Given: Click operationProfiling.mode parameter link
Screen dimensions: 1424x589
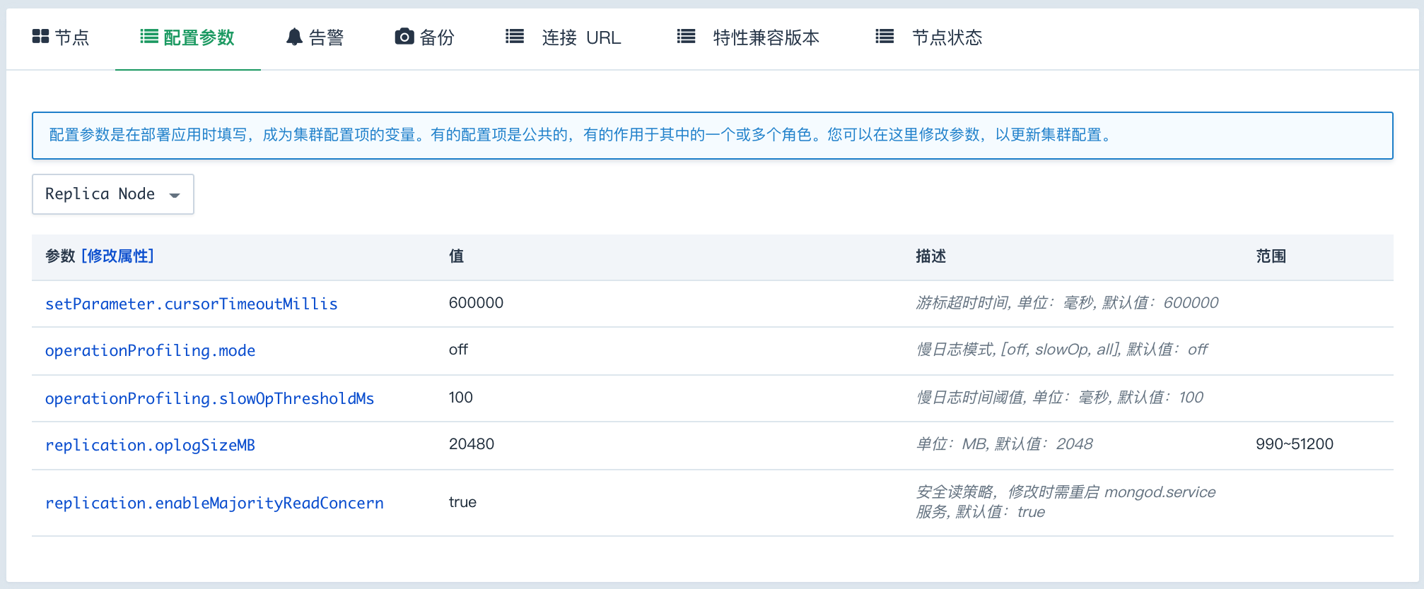Looking at the screenshot, I should [150, 350].
